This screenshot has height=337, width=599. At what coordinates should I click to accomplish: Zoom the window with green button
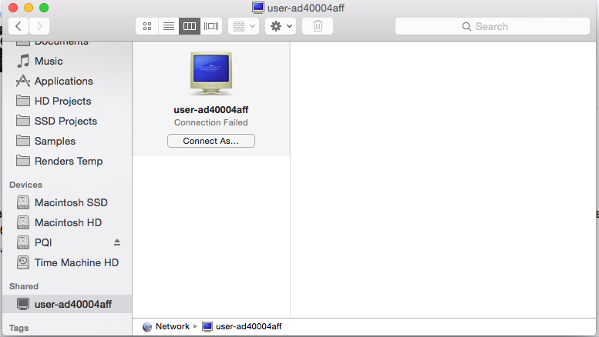[x=44, y=8]
